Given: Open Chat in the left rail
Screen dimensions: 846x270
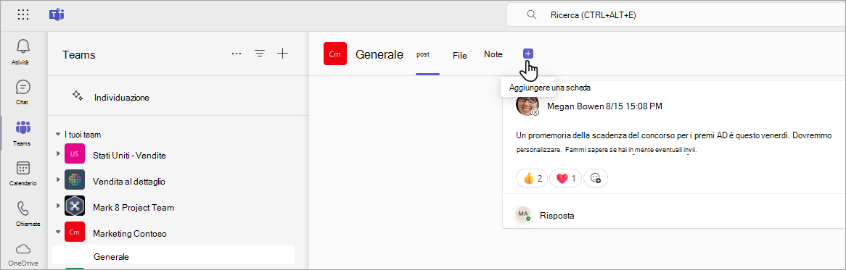Looking at the screenshot, I should pyautogui.click(x=23, y=92).
